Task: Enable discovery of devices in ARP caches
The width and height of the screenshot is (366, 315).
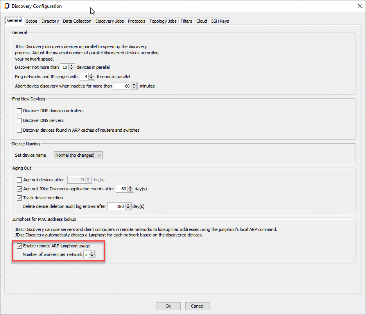Action: (19, 130)
